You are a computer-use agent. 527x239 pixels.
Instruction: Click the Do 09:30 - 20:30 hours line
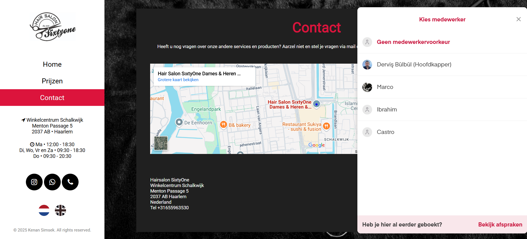tap(52, 156)
